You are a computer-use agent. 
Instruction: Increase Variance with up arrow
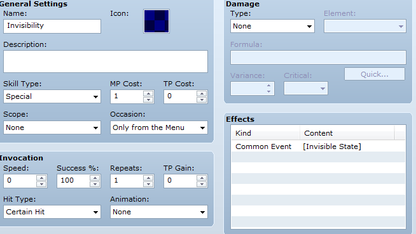(x=268, y=86)
